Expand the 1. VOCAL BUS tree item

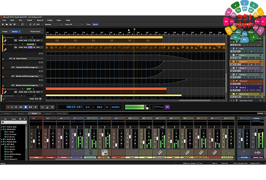[x=2, y=127]
